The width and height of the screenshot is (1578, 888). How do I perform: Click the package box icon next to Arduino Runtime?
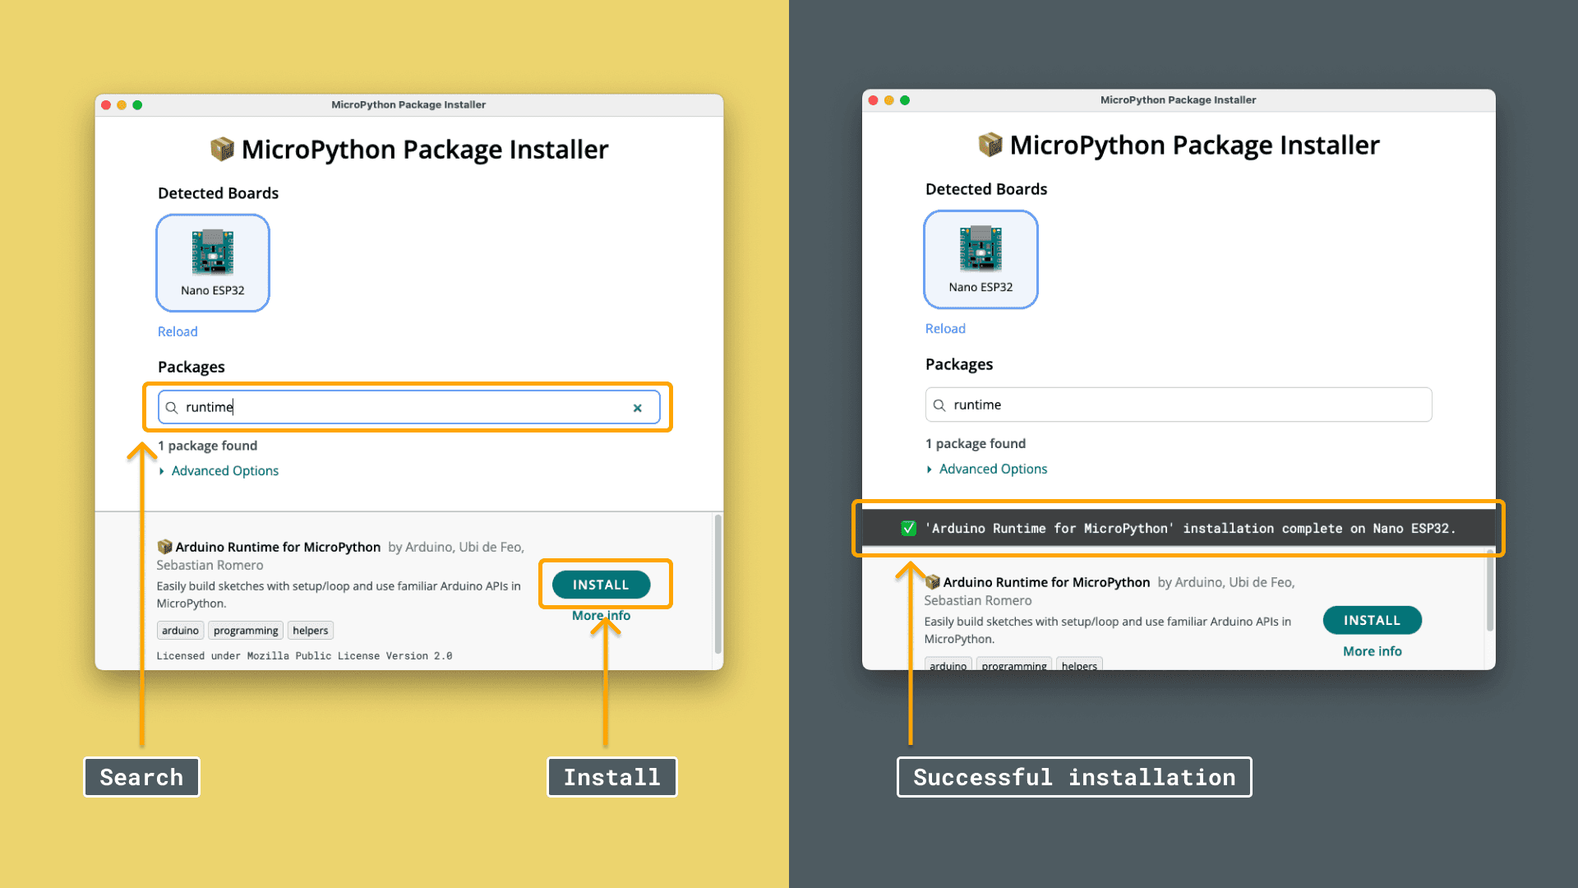click(163, 546)
